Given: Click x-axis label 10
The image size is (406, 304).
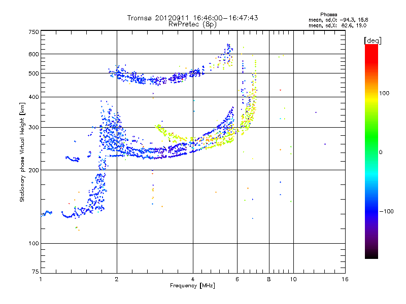Looking at the screenshot, I should (293, 279).
